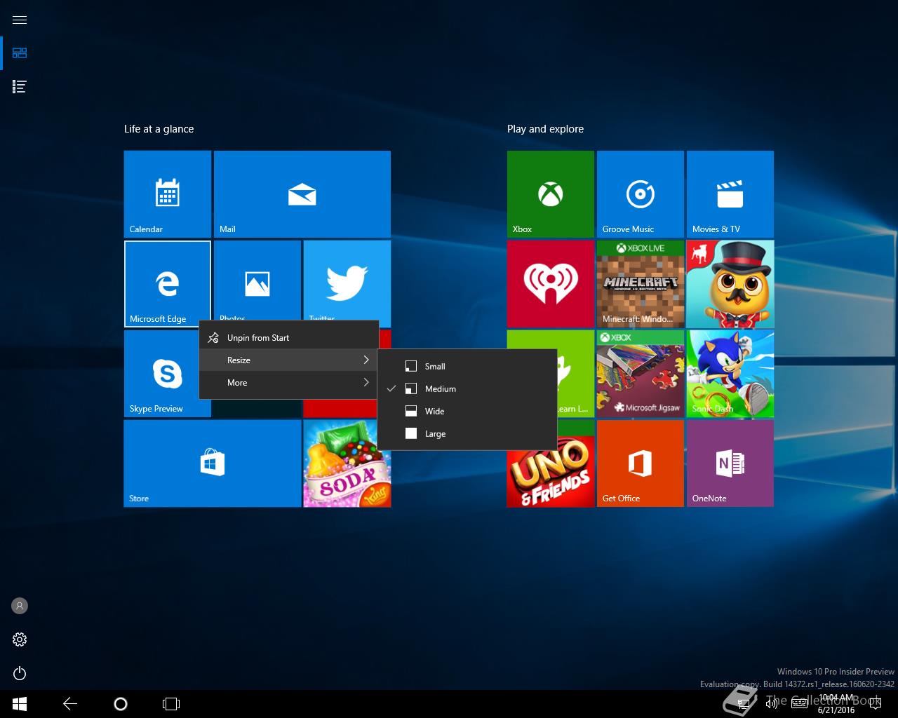Viewport: 898px width, 718px height.
Task: Open the top-hat owl game tile
Action: [x=730, y=284]
